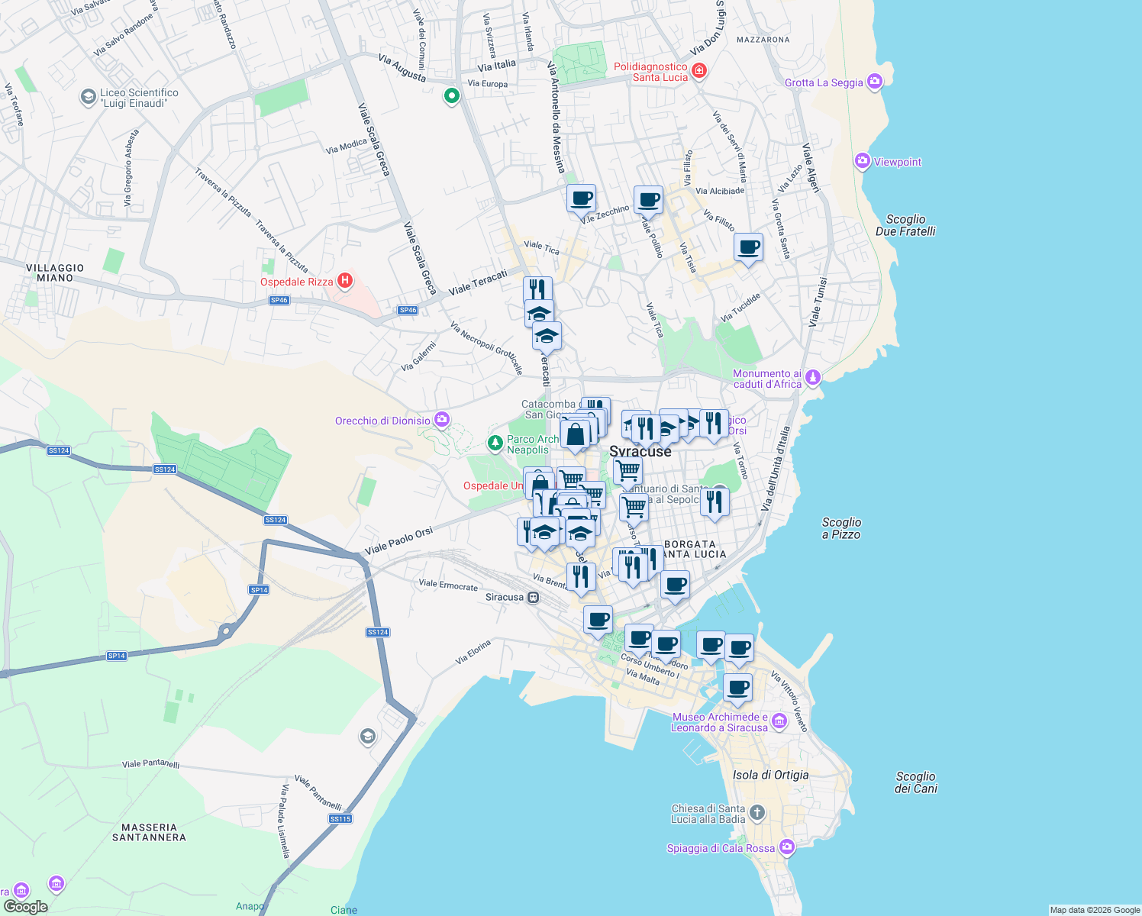This screenshot has width=1142, height=916.
Task: Click the Spiaggia di Cala Rossa beach marker
Action: [x=786, y=847]
